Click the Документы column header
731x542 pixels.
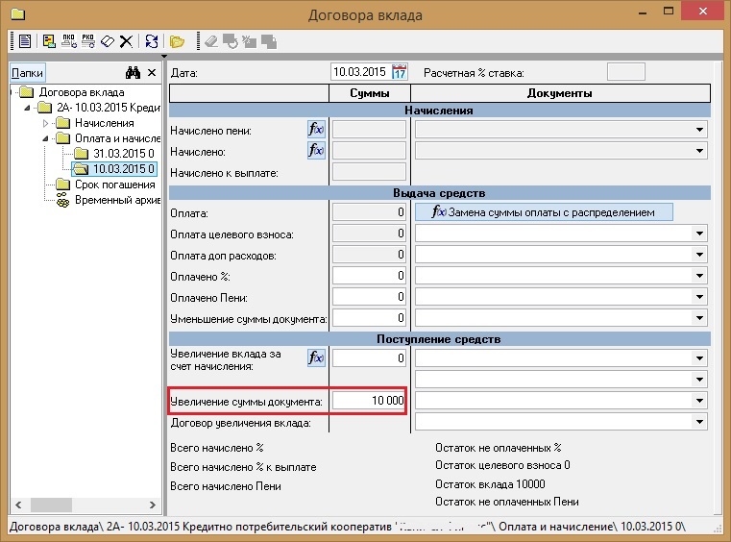(x=560, y=93)
